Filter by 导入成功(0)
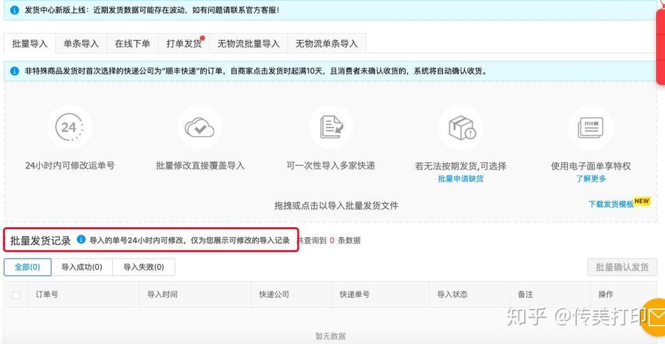665x344 pixels. [82, 267]
